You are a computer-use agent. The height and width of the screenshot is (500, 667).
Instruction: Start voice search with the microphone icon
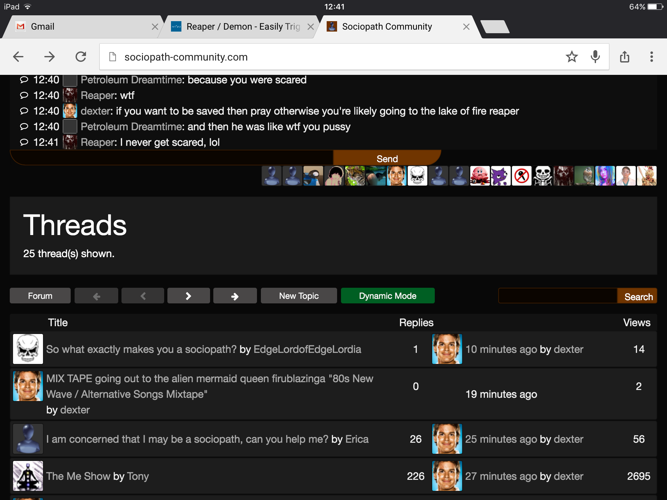click(x=595, y=57)
